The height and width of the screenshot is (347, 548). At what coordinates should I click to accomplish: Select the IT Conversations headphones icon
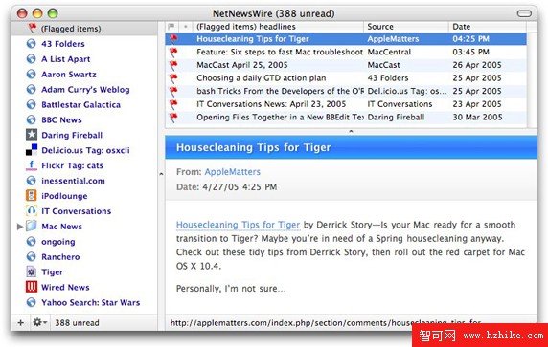click(32, 211)
